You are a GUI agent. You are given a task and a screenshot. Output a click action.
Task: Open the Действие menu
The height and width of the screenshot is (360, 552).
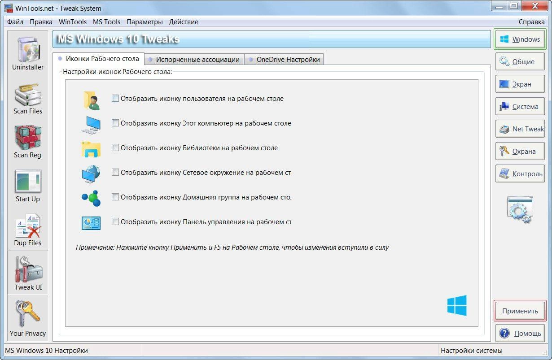(x=184, y=22)
